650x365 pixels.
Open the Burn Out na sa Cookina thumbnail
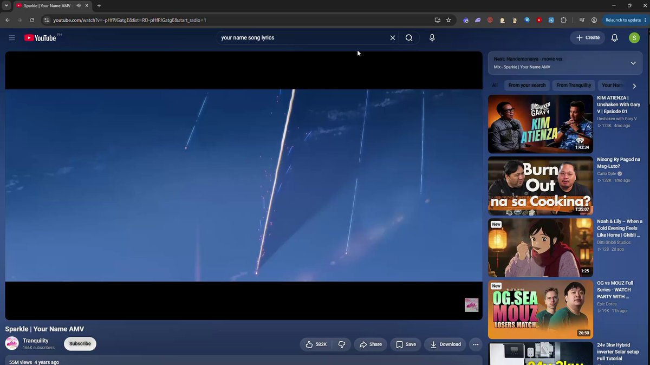click(x=541, y=186)
